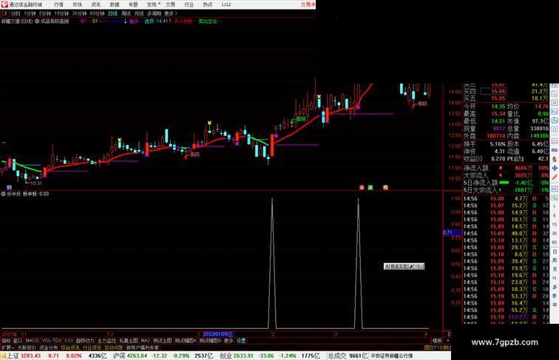
Task: Switch chart to 15分钟 period
Action: pos(61,13)
